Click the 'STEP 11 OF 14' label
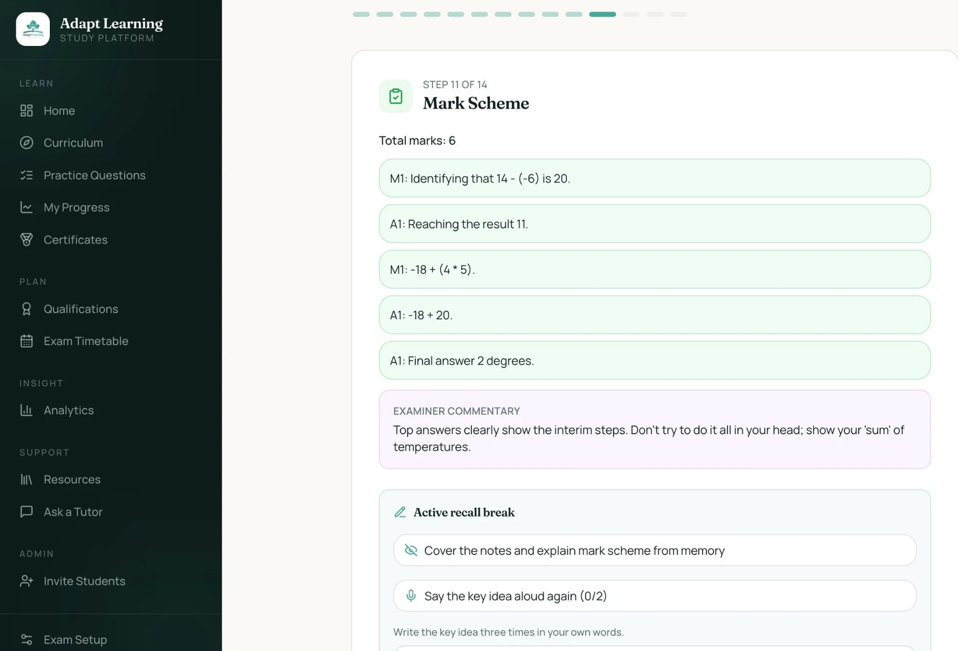The image size is (958, 651). tap(455, 84)
